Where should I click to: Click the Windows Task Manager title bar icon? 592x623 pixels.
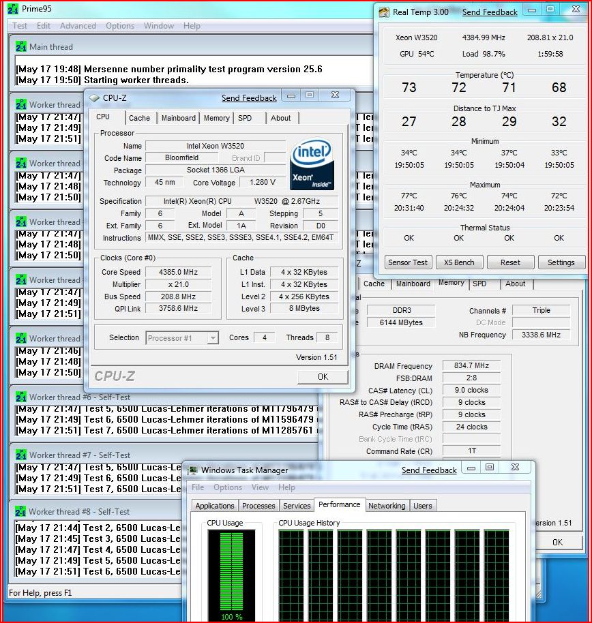tap(193, 470)
